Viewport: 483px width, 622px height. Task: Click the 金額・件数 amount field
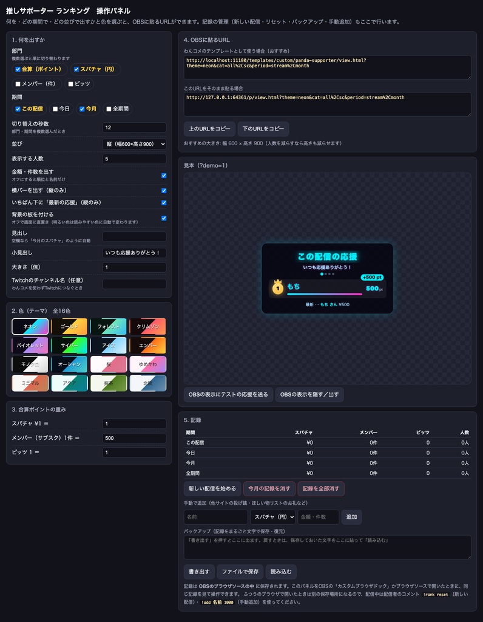[319, 517]
